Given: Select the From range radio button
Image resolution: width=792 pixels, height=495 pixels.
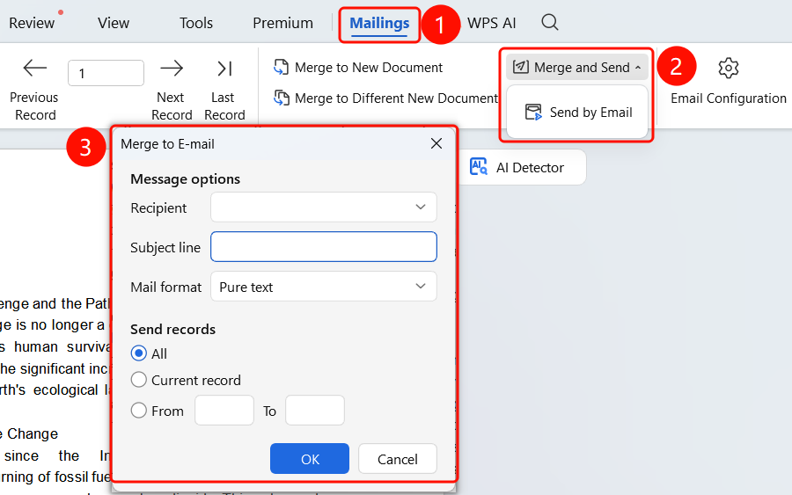Looking at the screenshot, I should click(139, 411).
